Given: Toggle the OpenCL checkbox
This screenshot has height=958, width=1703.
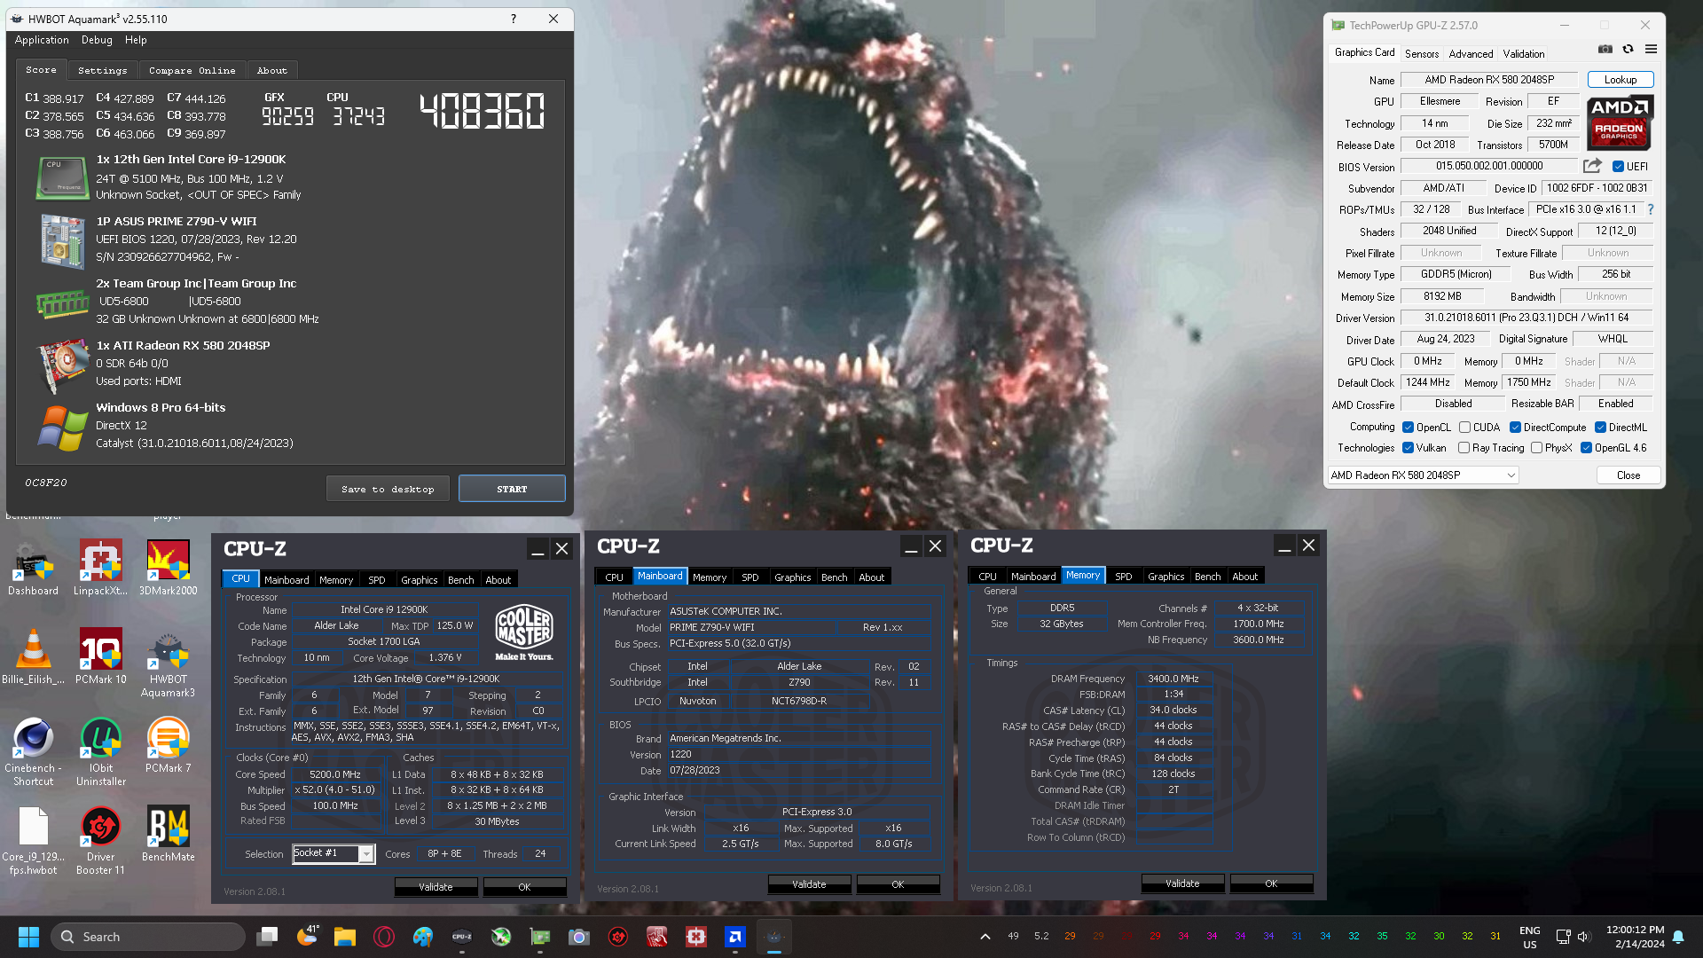Looking at the screenshot, I should click(1408, 428).
